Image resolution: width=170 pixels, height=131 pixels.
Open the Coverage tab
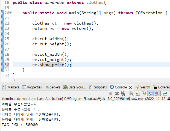tap(161, 87)
